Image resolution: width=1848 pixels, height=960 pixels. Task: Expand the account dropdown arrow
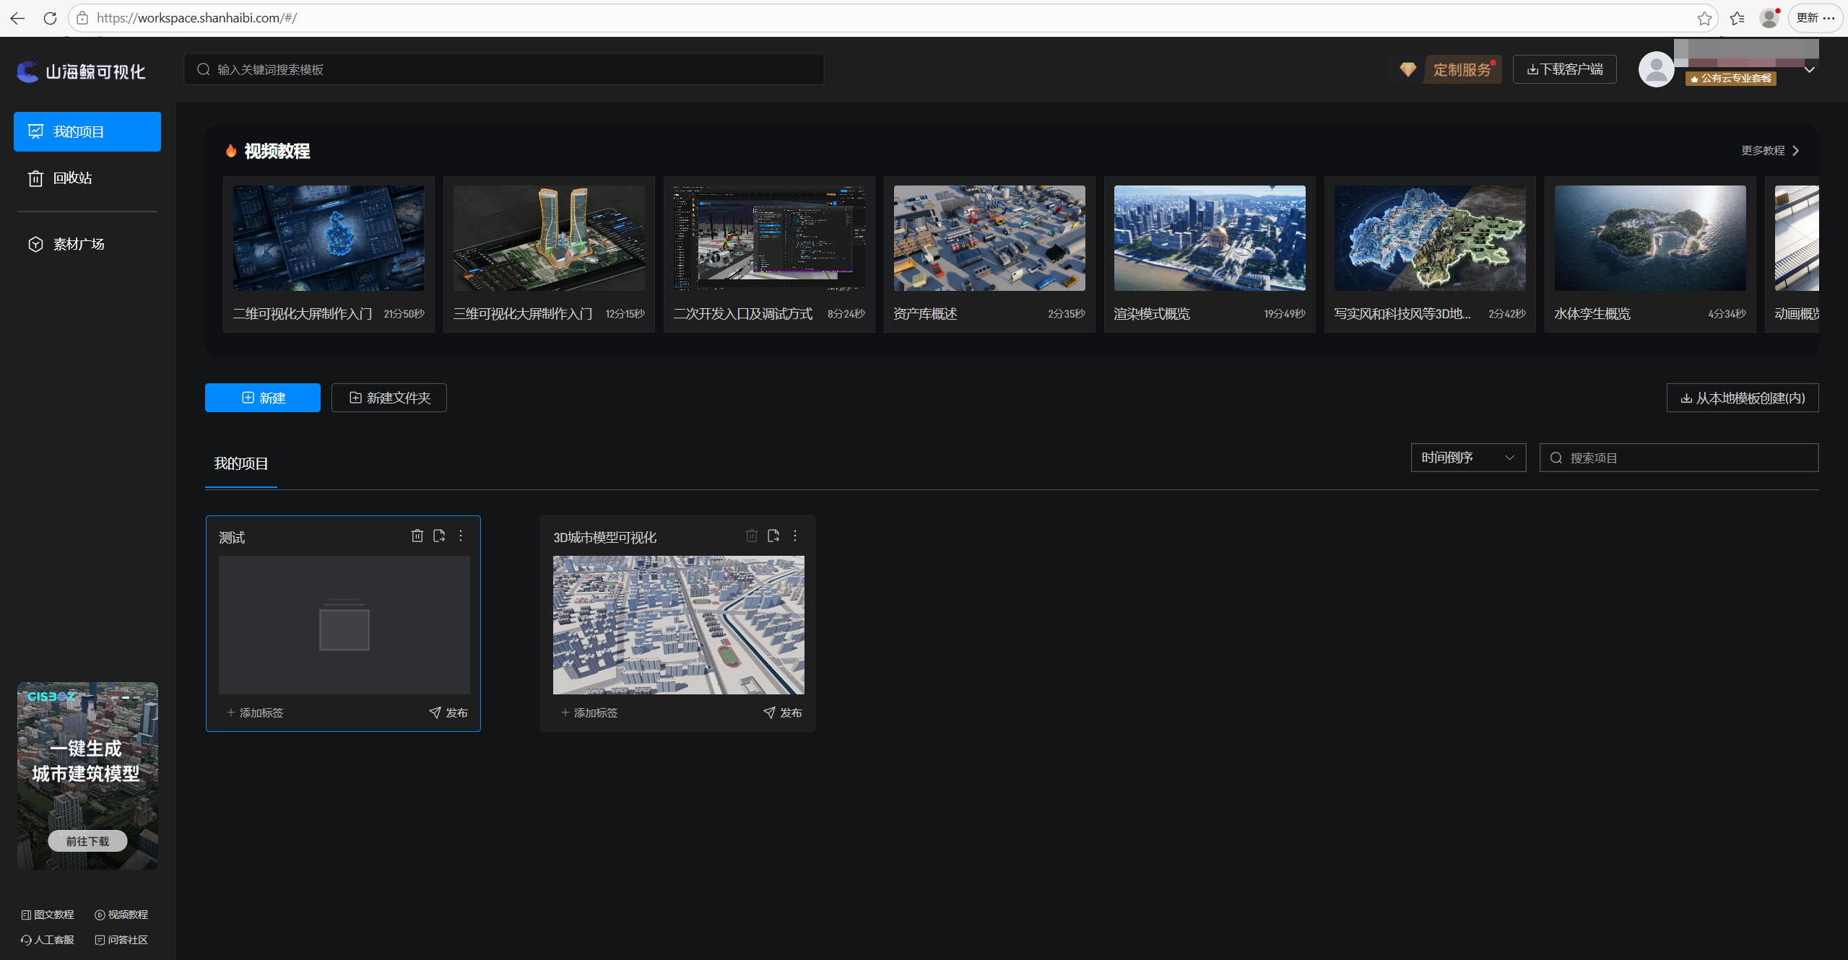1809,70
